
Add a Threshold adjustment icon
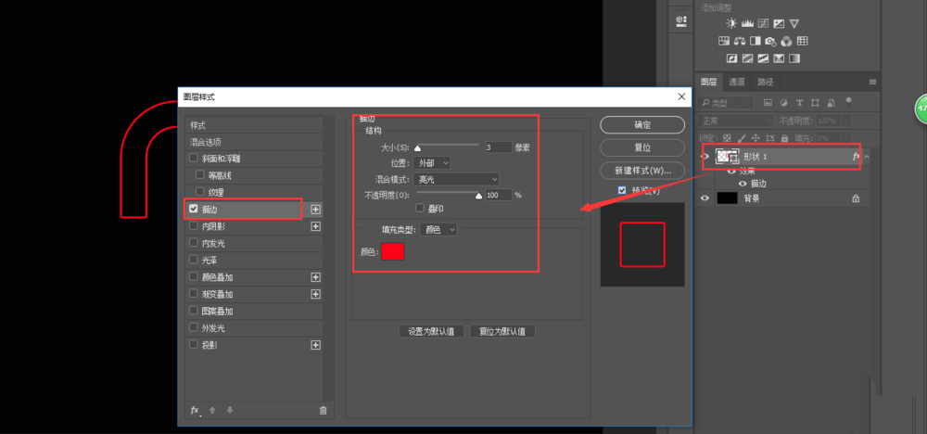click(x=763, y=57)
